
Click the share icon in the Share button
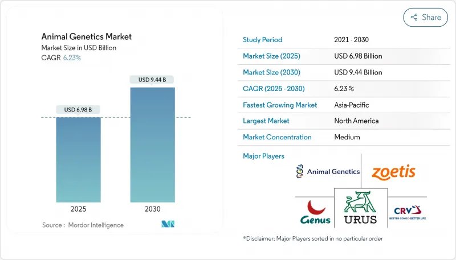point(414,18)
